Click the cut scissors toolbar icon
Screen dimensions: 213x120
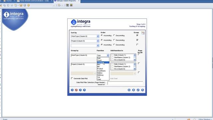[1, 5]
